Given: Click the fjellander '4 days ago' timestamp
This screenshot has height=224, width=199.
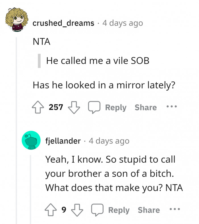Looking at the screenshot, I should click(x=109, y=141).
